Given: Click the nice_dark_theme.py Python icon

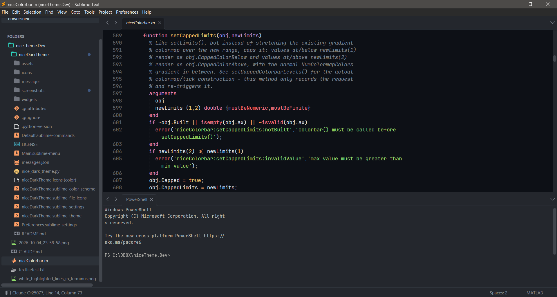Looking at the screenshot, I should (17, 171).
